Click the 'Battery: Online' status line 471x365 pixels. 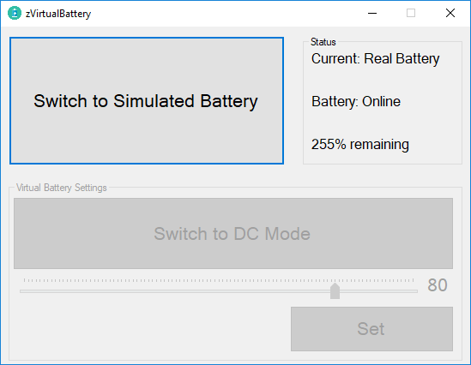point(356,102)
